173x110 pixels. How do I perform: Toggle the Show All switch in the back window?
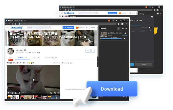click(150, 28)
